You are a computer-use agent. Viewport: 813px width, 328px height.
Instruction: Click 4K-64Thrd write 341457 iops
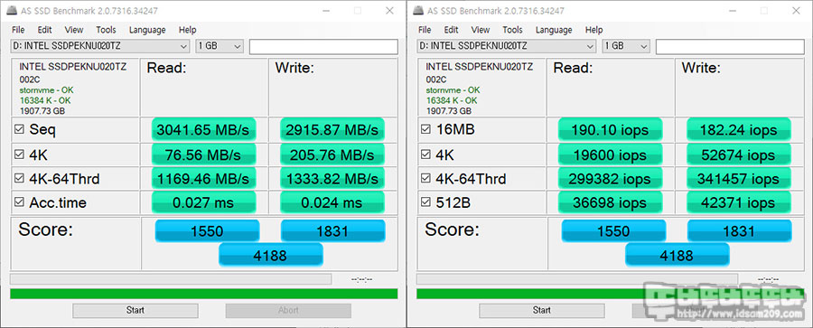click(739, 179)
